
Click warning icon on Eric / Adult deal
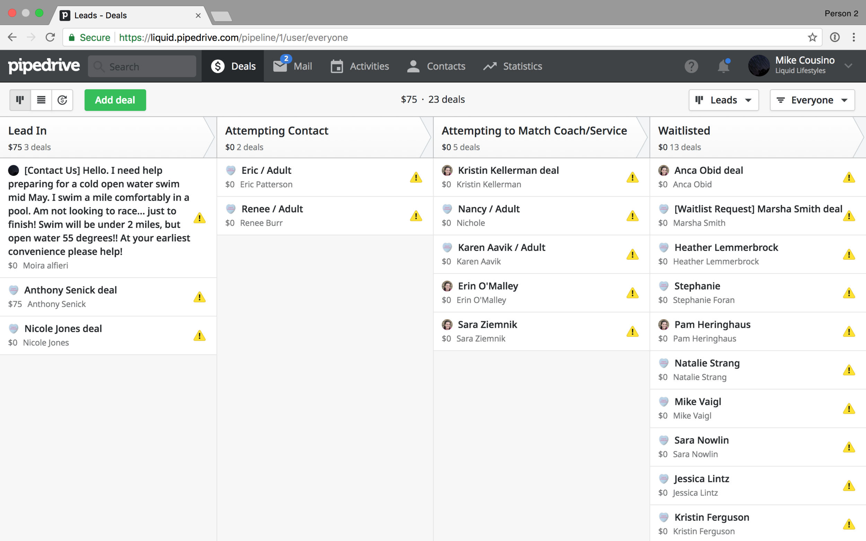[x=416, y=178]
